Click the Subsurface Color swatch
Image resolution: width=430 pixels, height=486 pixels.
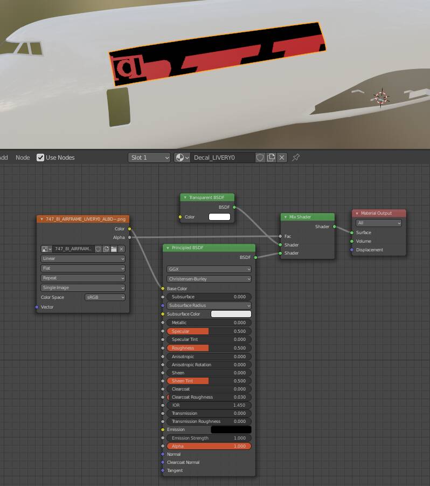pos(231,314)
